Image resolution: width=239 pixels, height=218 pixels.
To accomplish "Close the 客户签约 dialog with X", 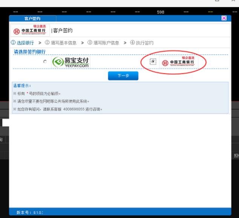I will point(224,18).
